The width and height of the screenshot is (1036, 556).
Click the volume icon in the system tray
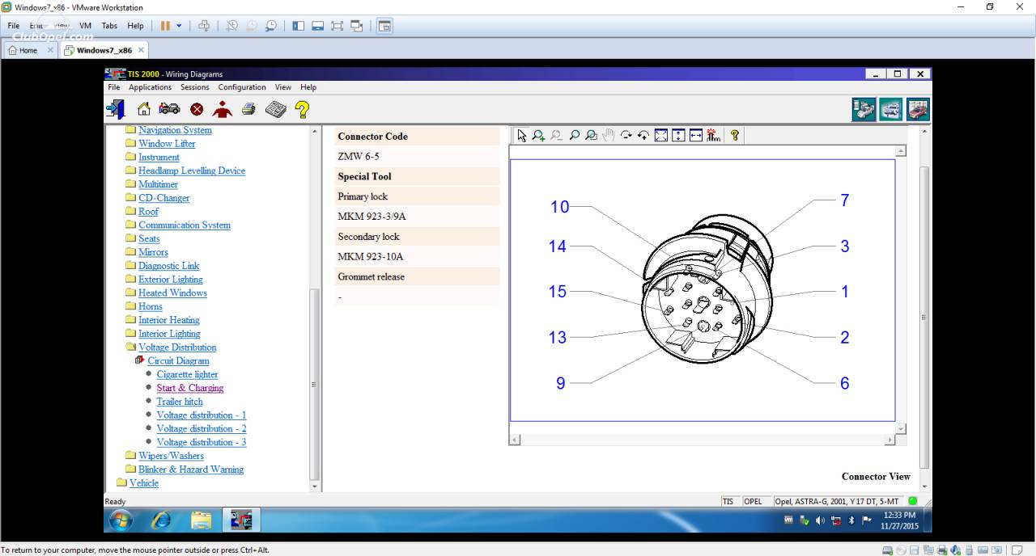[x=819, y=520]
